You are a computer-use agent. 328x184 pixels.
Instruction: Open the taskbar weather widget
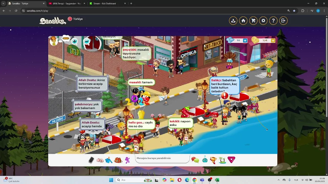pyautogui.click(x=12, y=180)
